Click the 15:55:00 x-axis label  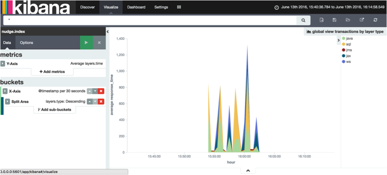214,157
